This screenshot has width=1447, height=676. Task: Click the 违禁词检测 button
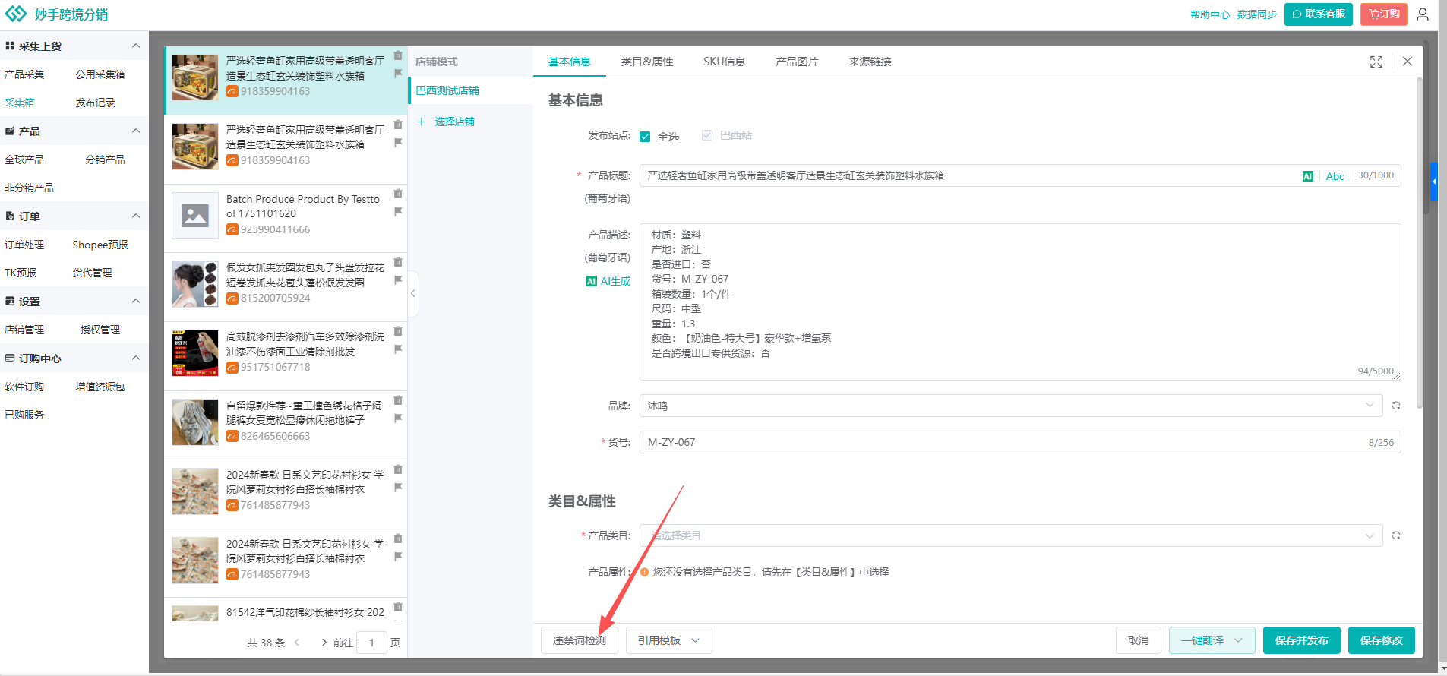tap(580, 640)
